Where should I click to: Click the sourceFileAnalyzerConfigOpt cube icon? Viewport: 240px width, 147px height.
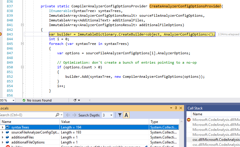click(7, 132)
